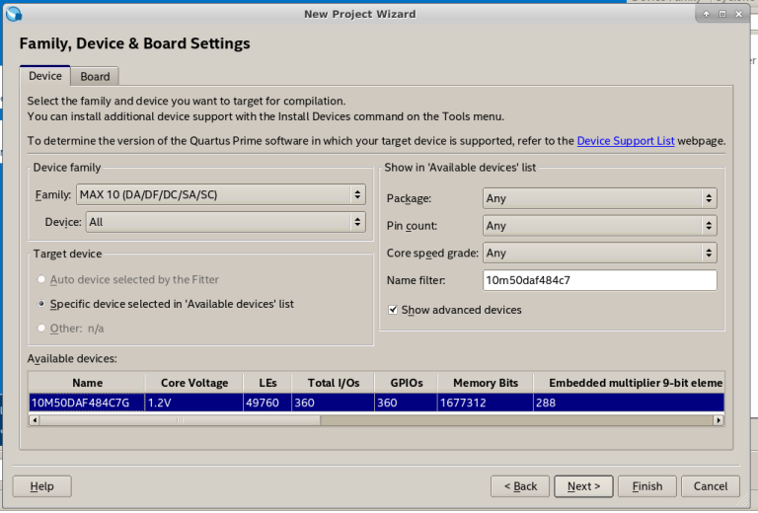Screen dimensions: 758x513
Task: Click the Finish button
Action: coord(647,486)
